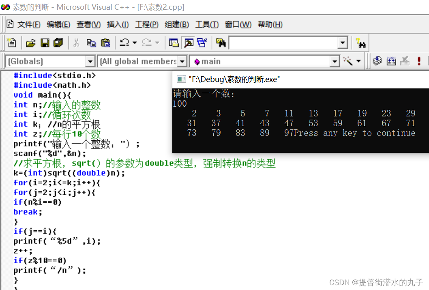Click the WizardBar actions wand icon
This screenshot has height=290, width=429.
coord(348,61)
